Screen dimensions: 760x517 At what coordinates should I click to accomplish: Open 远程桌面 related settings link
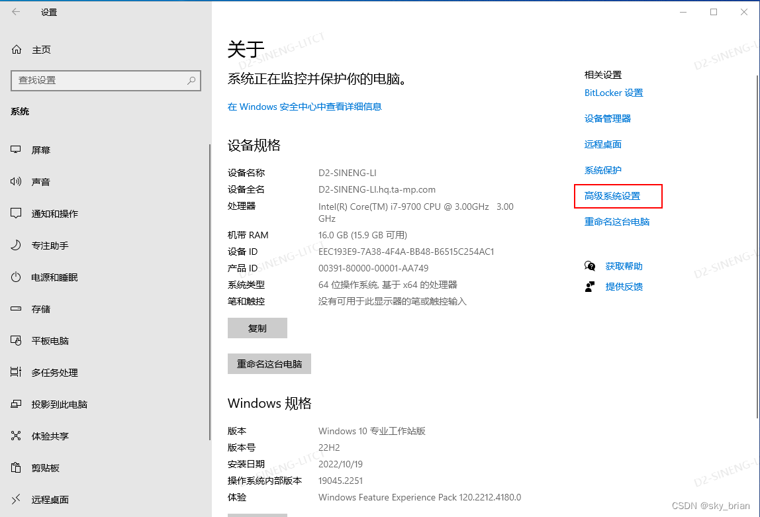603,144
